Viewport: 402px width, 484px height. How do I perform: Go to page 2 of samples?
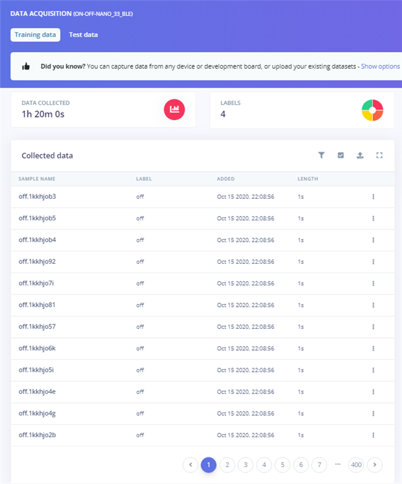click(x=227, y=465)
